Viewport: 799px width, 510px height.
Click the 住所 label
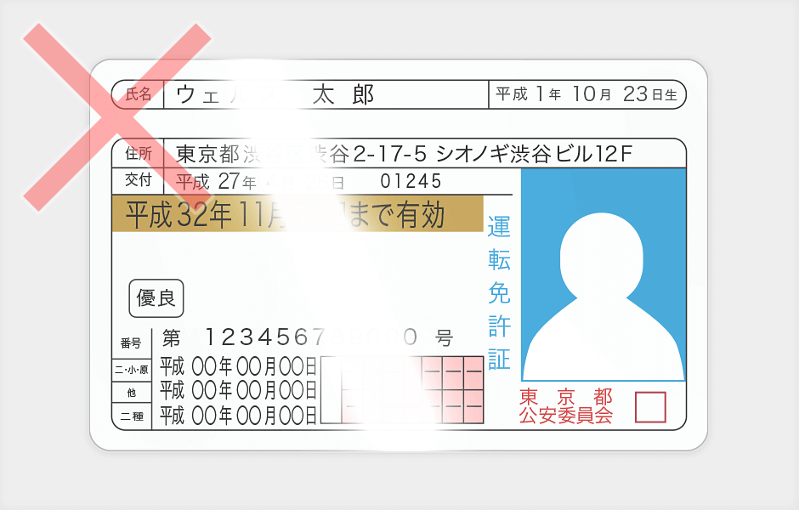(138, 154)
